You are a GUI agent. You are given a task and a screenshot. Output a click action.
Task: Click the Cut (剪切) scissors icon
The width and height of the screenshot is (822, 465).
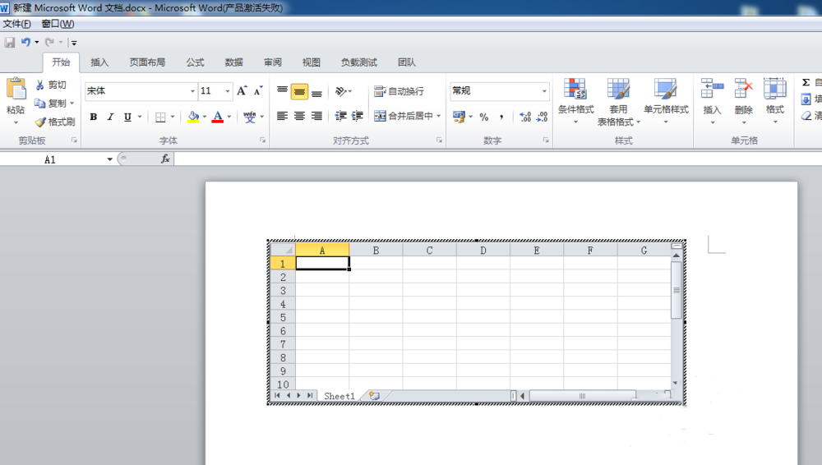point(39,85)
